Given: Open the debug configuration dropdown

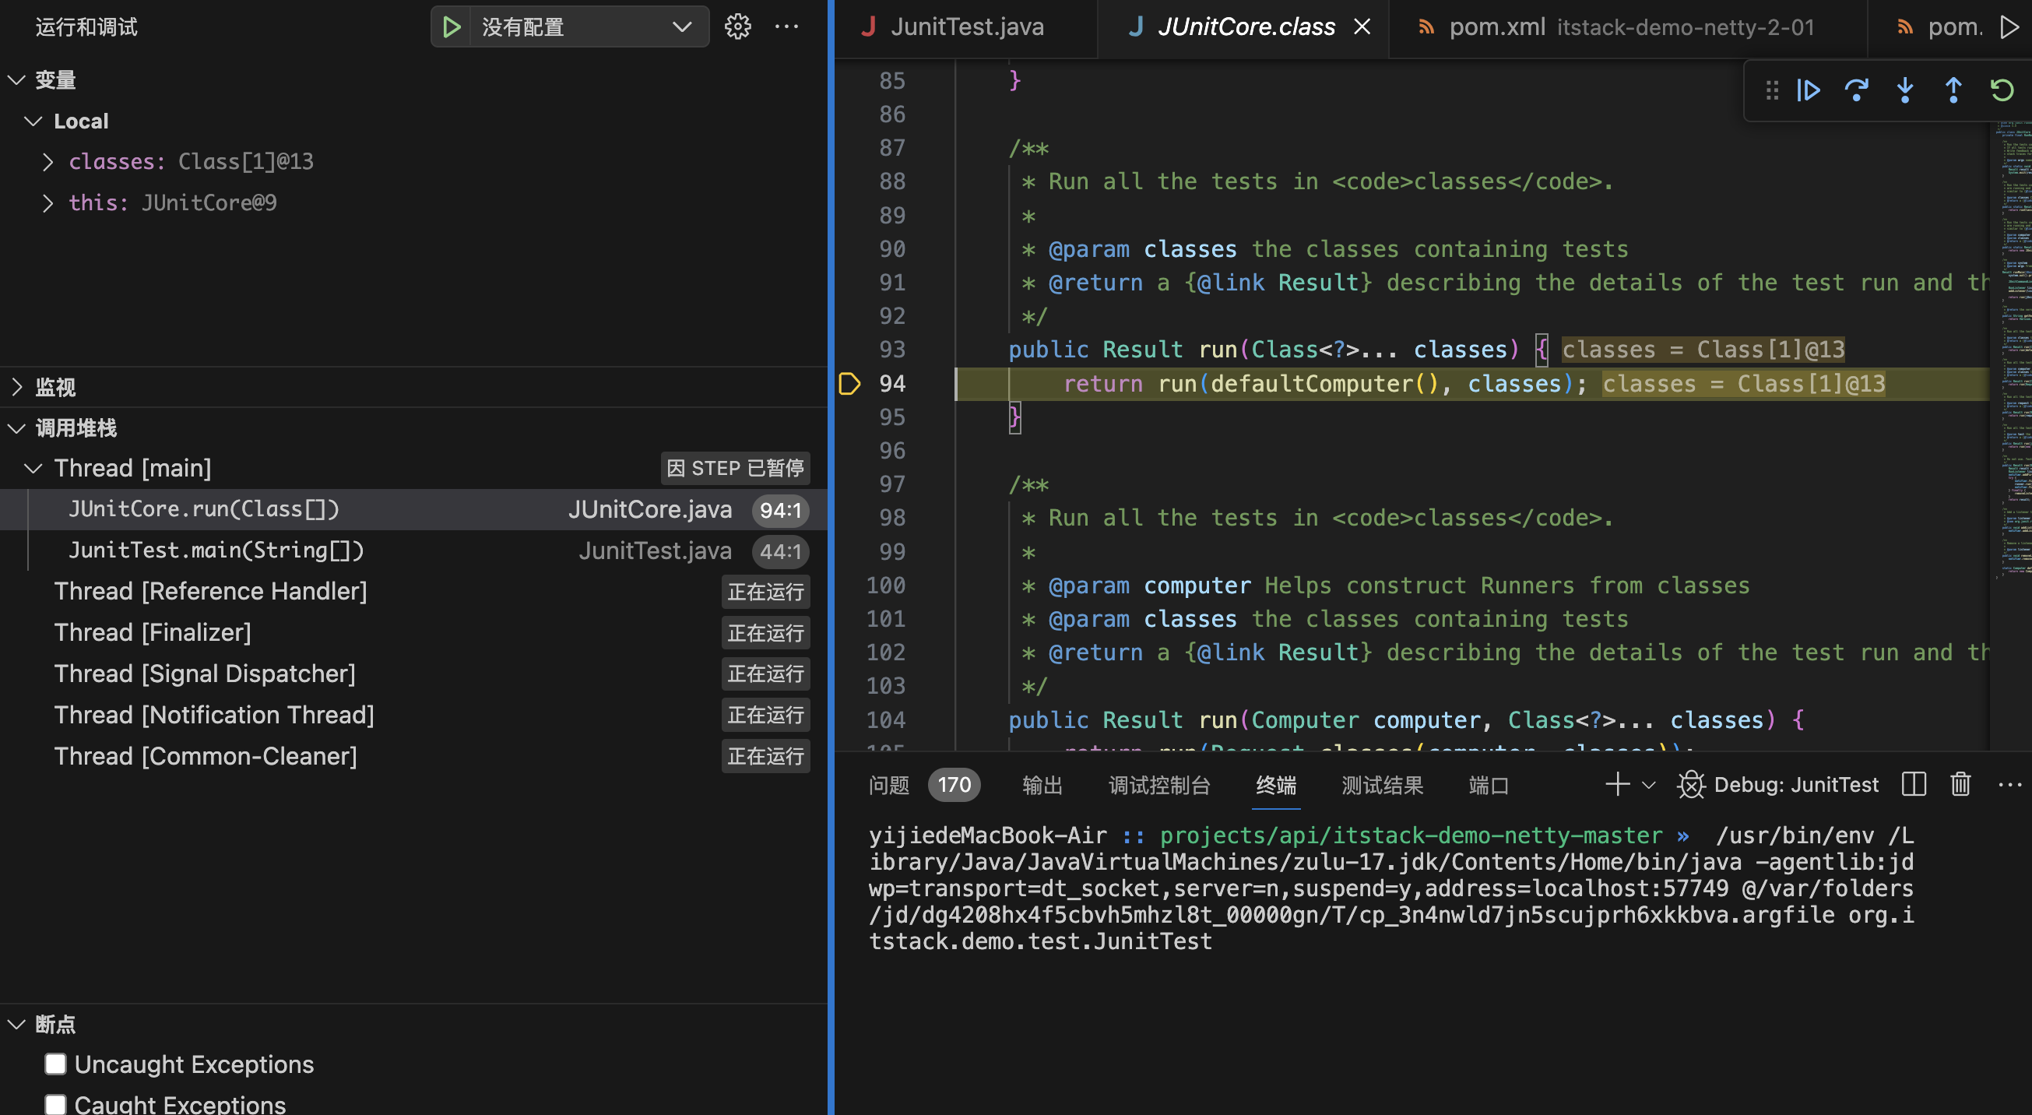Looking at the screenshot, I should (x=681, y=27).
